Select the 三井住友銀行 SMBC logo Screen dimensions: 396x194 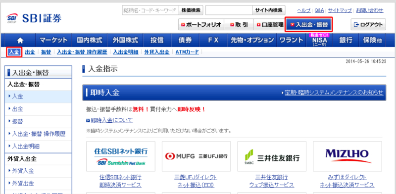pos(272,156)
